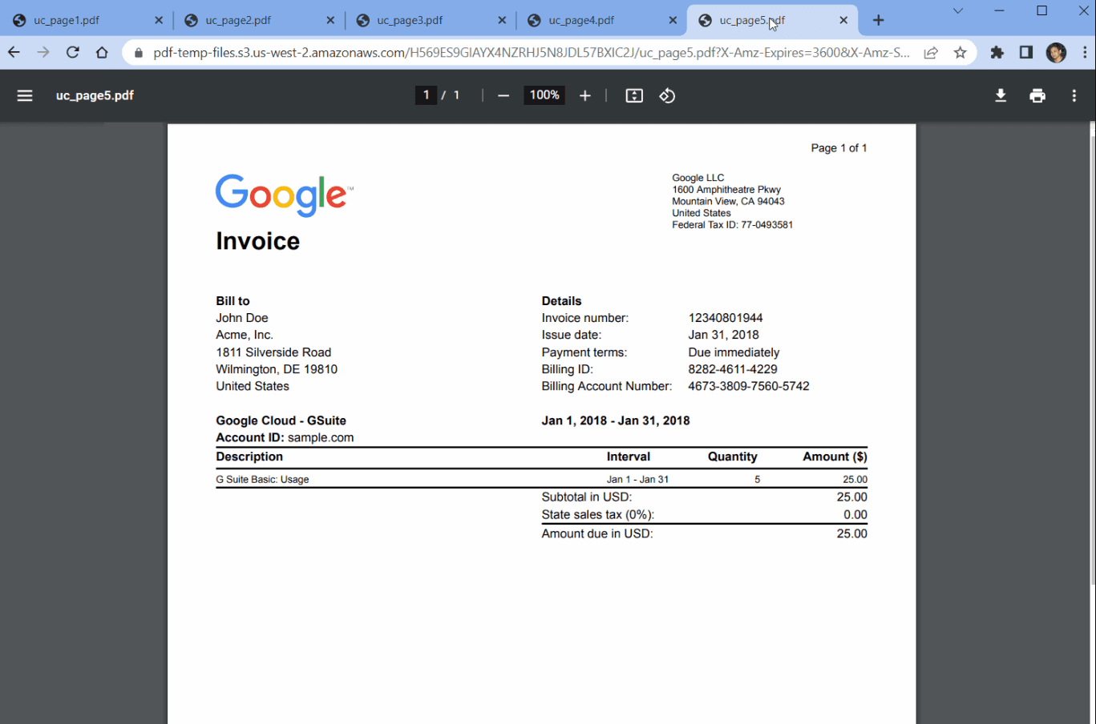Viewport: 1096px width, 724px height.
Task: Bookmark the page with the star icon
Action: pyautogui.click(x=960, y=51)
